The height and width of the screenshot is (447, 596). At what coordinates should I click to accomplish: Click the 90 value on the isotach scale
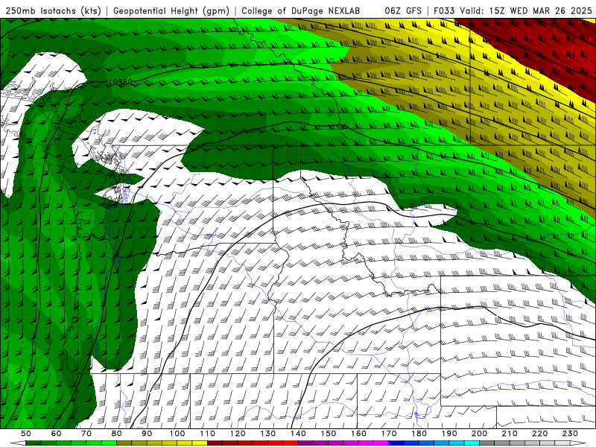[147, 434]
